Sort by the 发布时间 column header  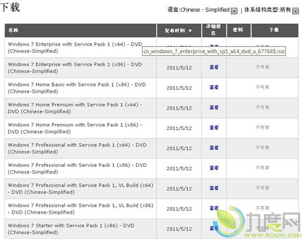(178, 30)
